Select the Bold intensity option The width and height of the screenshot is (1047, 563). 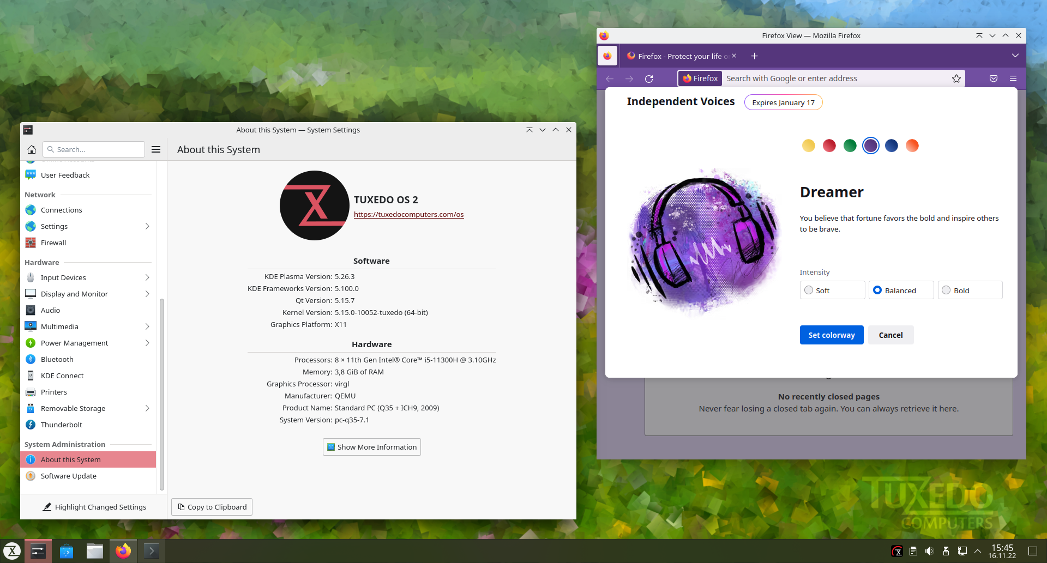(970, 290)
